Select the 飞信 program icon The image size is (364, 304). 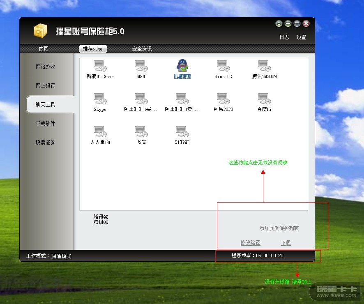pos(141,131)
